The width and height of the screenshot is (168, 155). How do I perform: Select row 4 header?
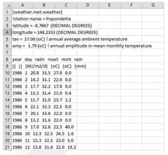[x=7, y=32]
